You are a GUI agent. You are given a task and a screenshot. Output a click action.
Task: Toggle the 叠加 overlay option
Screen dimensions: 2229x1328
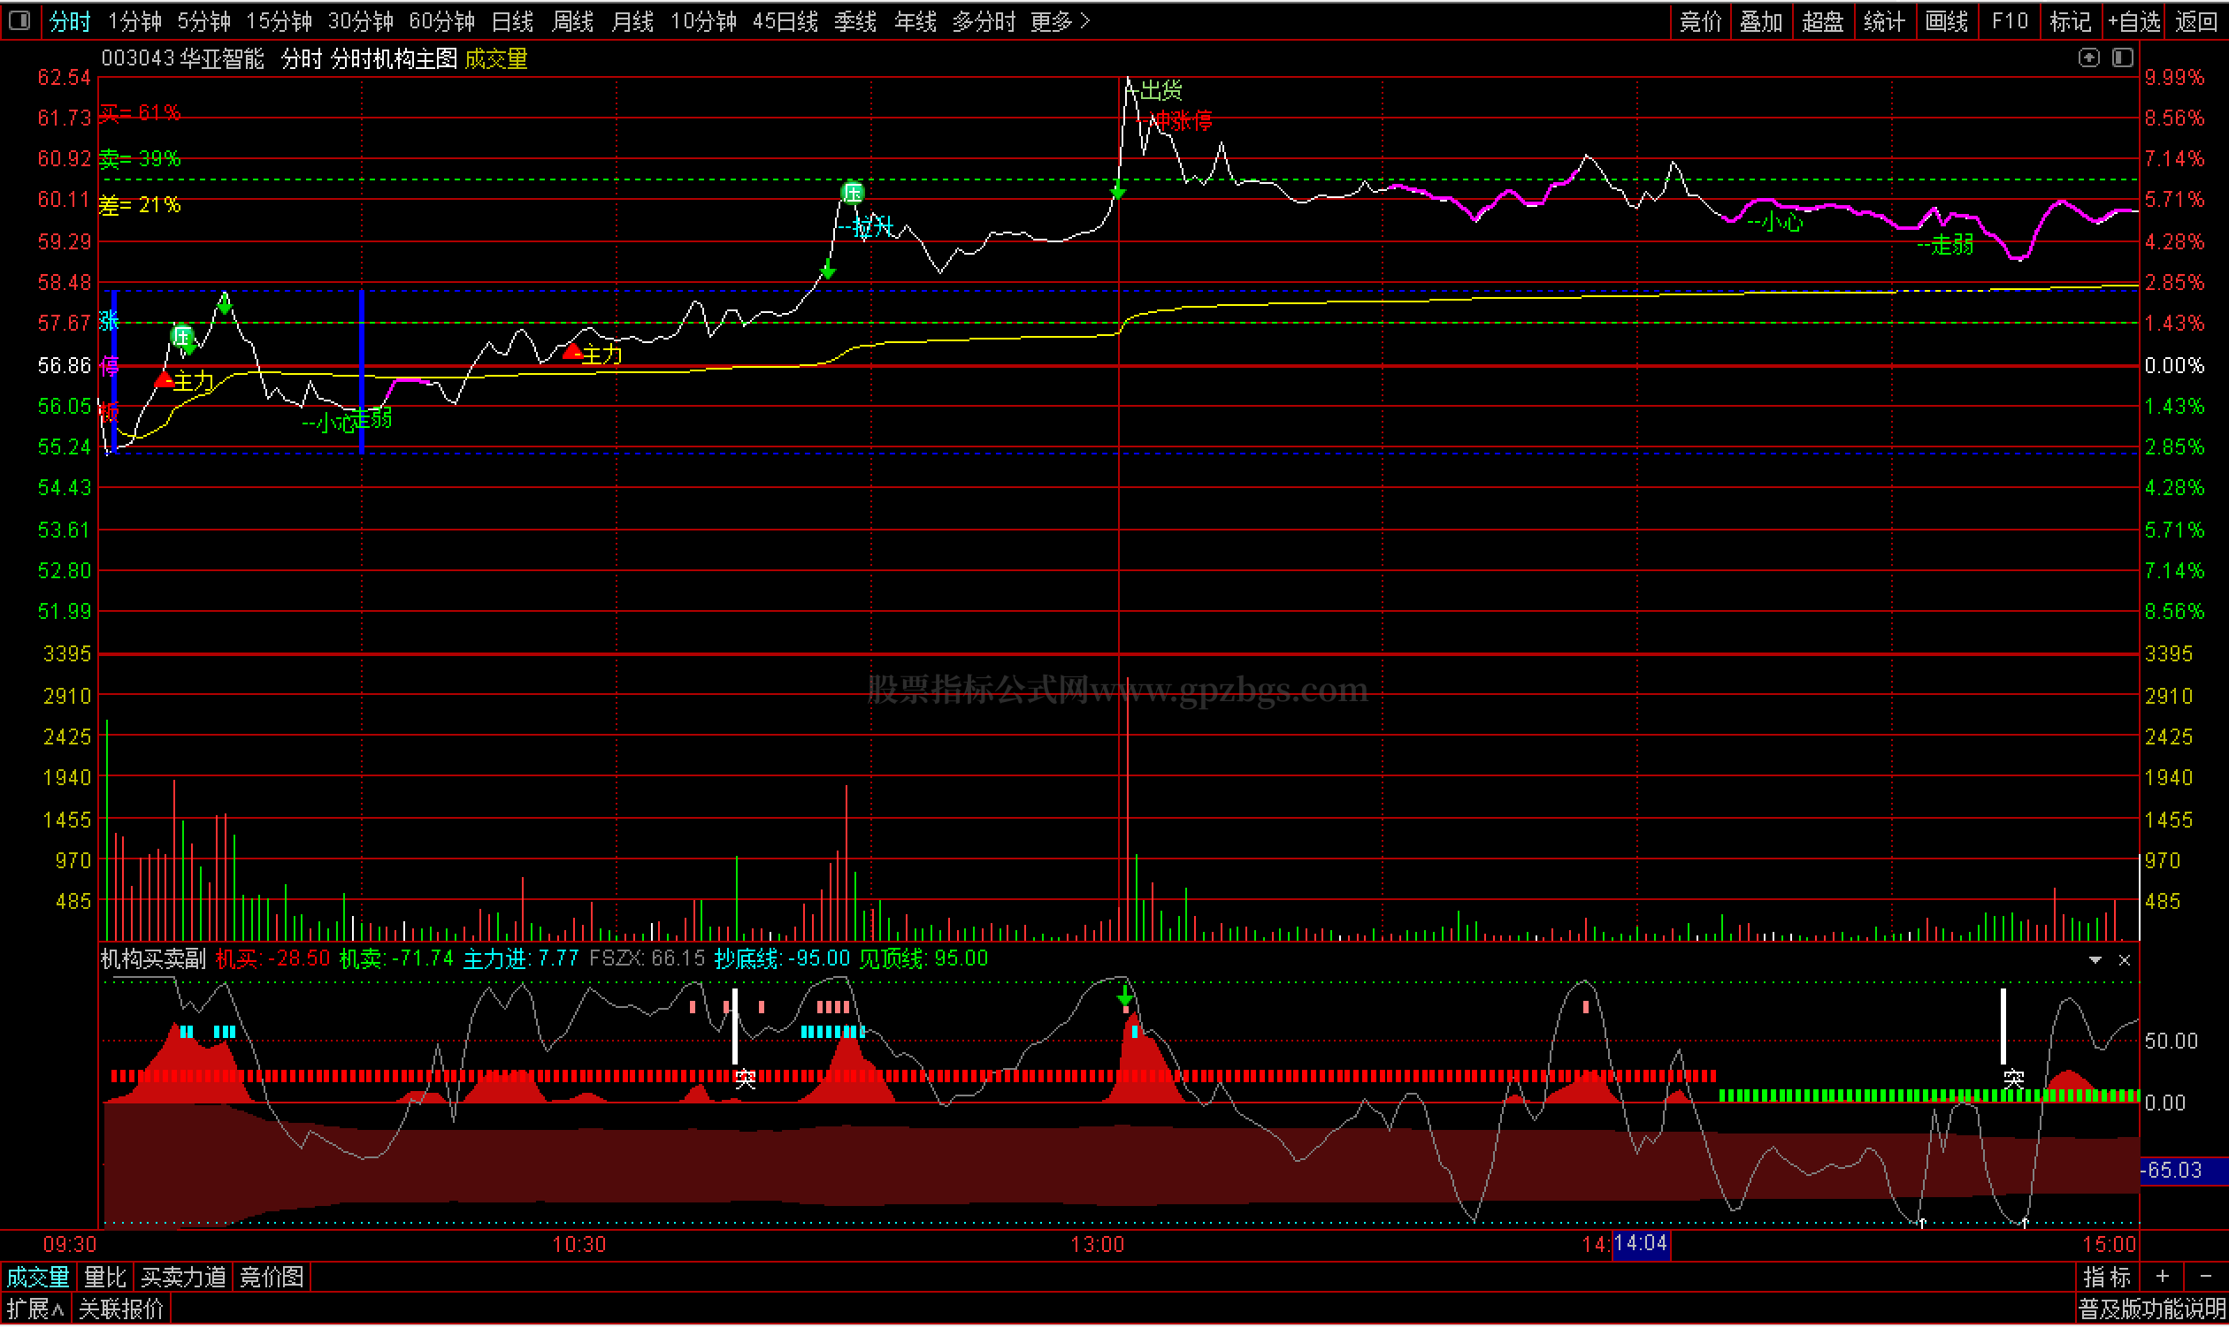[x=1760, y=20]
